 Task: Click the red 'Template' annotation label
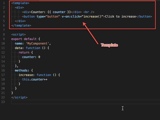pos(109,45)
